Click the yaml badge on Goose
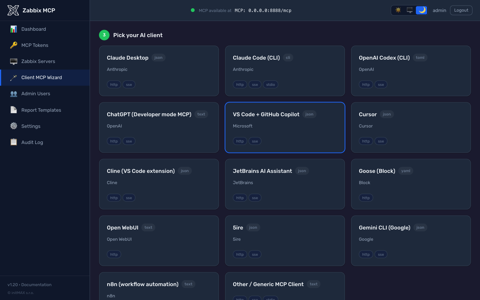 [406, 171]
